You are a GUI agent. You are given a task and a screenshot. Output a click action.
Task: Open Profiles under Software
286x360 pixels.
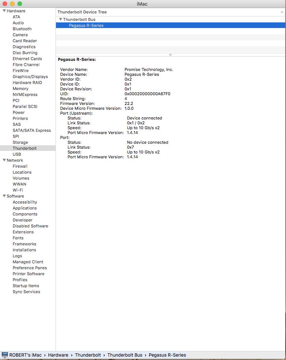click(20, 280)
